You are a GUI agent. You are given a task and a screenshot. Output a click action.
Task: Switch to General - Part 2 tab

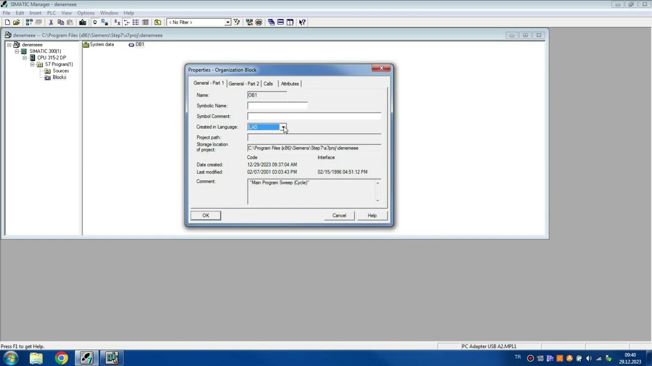pyautogui.click(x=243, y=83)
